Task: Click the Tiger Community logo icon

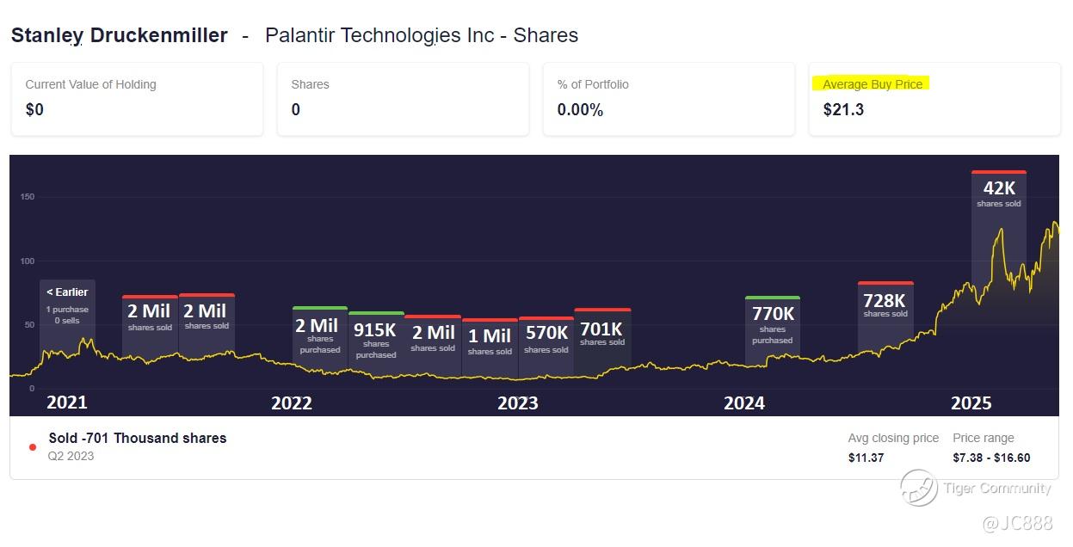Action: (918, 488)
